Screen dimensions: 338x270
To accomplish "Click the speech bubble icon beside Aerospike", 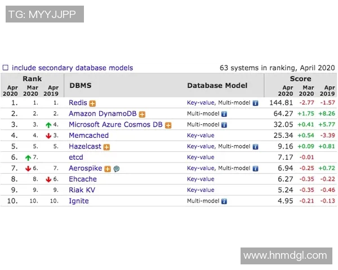I will [x=116, y=169].
